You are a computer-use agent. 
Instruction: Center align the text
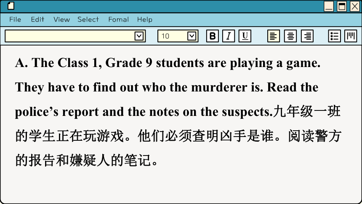click(290, 36)
